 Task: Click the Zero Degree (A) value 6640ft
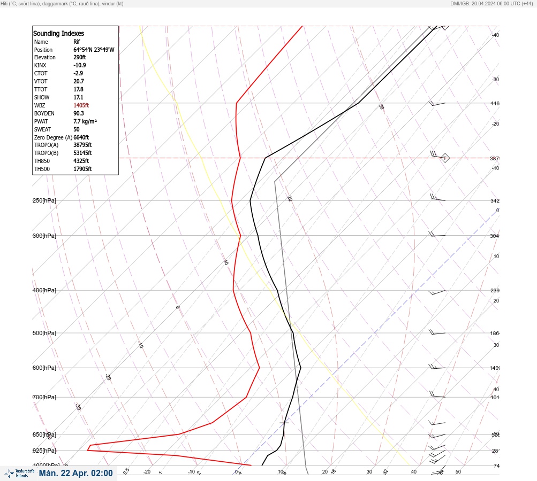tap(81, 137)
